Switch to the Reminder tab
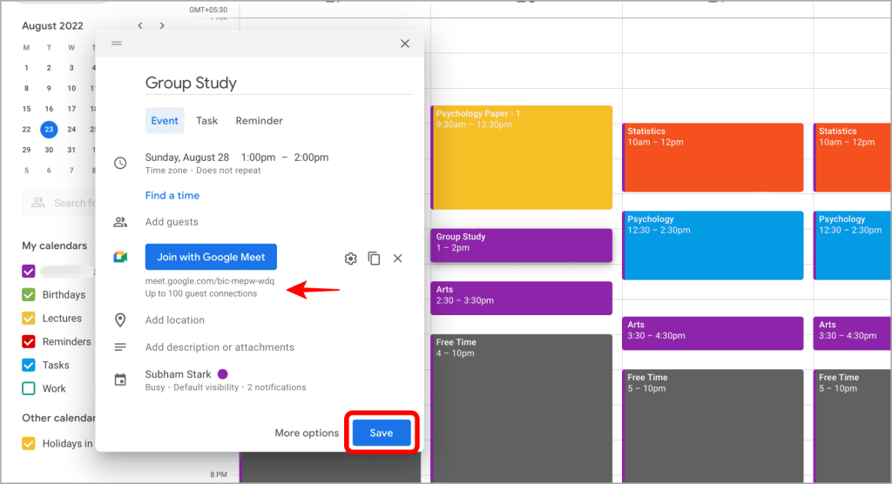 click(260, 121)
